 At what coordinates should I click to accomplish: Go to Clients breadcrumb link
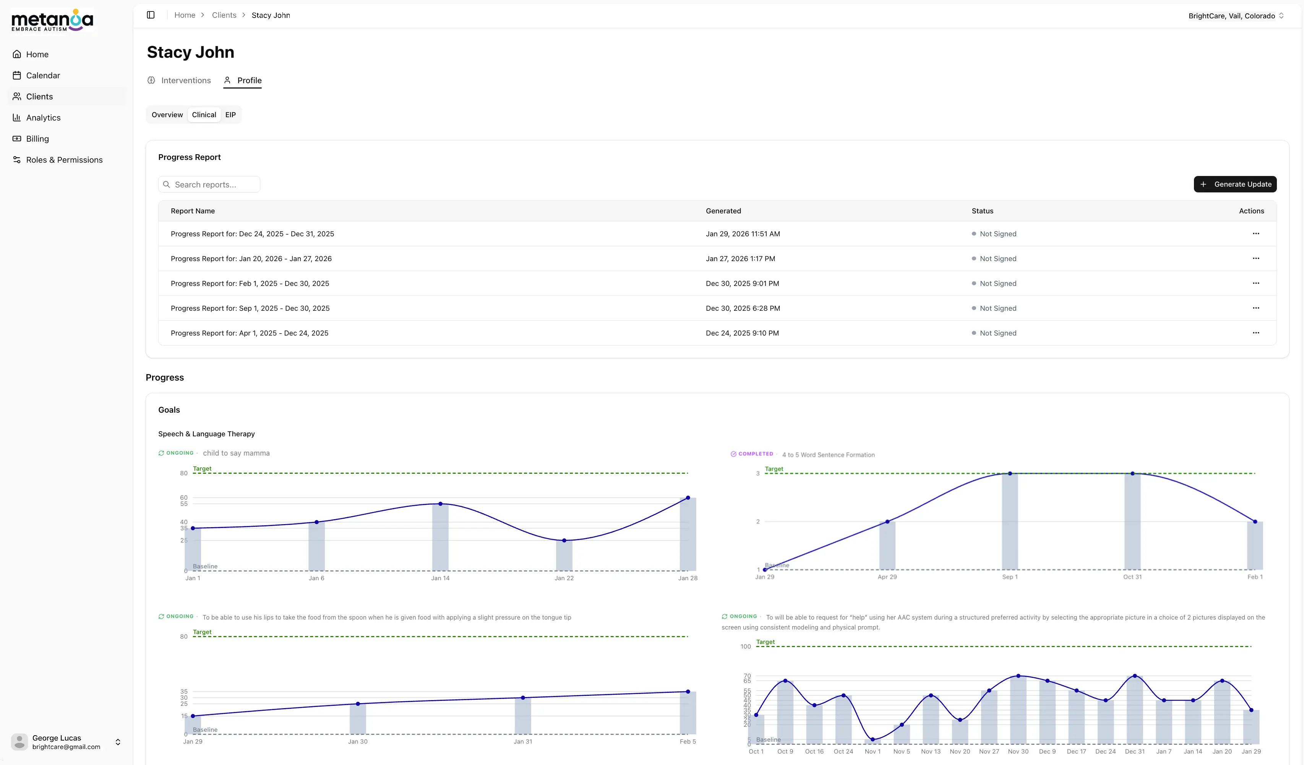click(224, 15)
